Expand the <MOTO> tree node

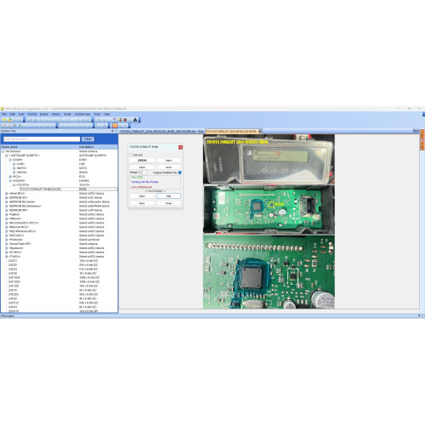pyautogui.click(x=14, y=168)
